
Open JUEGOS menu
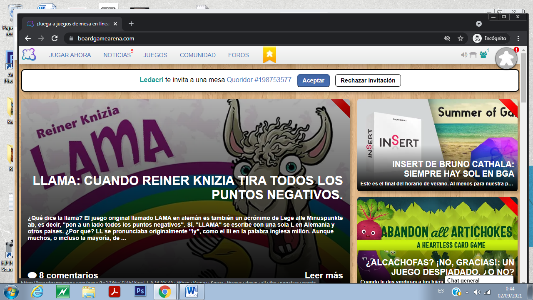coord(155,55)
